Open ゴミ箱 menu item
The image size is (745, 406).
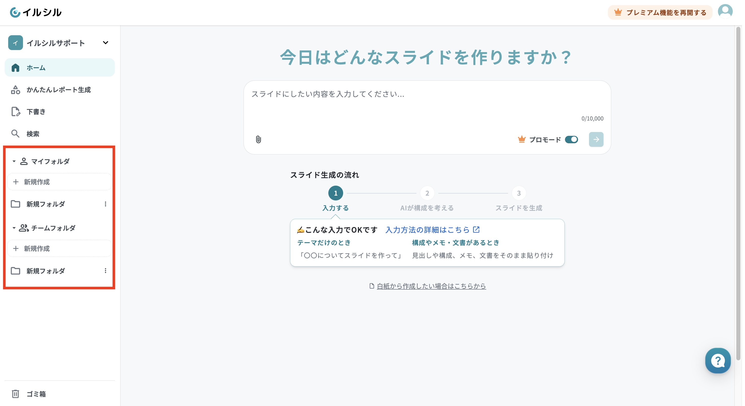coord(59,394)
